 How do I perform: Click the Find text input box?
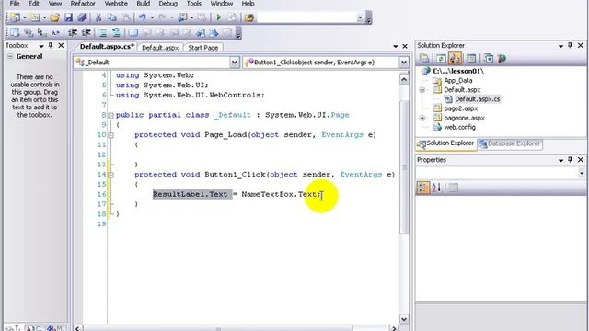[x=306, y=17]
